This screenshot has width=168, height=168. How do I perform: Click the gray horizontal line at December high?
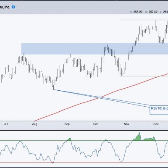tap(144, 20)
